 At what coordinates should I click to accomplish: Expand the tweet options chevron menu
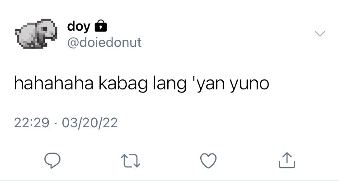[x=320, y=34]
